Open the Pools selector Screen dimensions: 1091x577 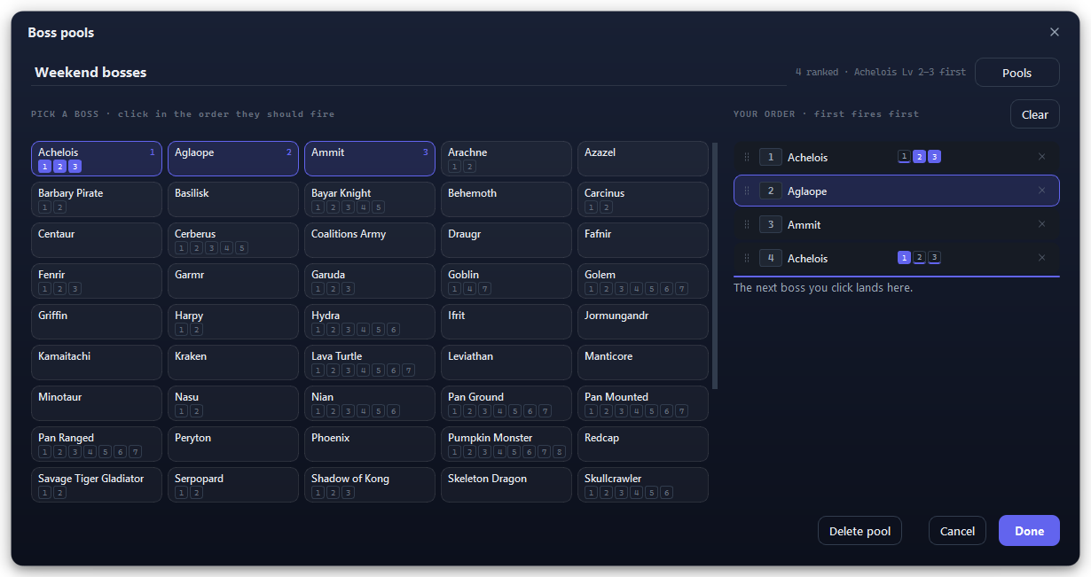coord(1016,73)
